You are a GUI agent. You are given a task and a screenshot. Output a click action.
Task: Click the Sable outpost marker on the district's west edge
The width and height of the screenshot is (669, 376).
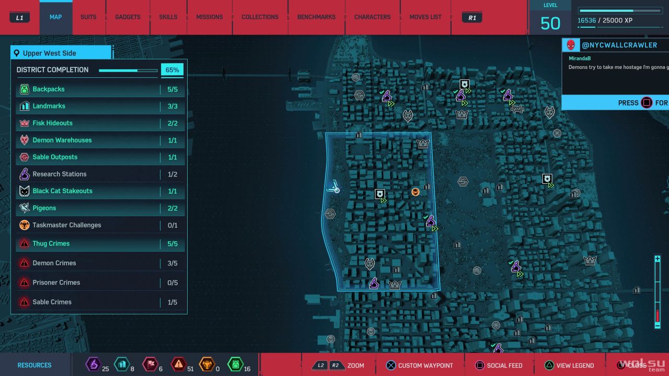pyautogui.click(x=330, y=214)
